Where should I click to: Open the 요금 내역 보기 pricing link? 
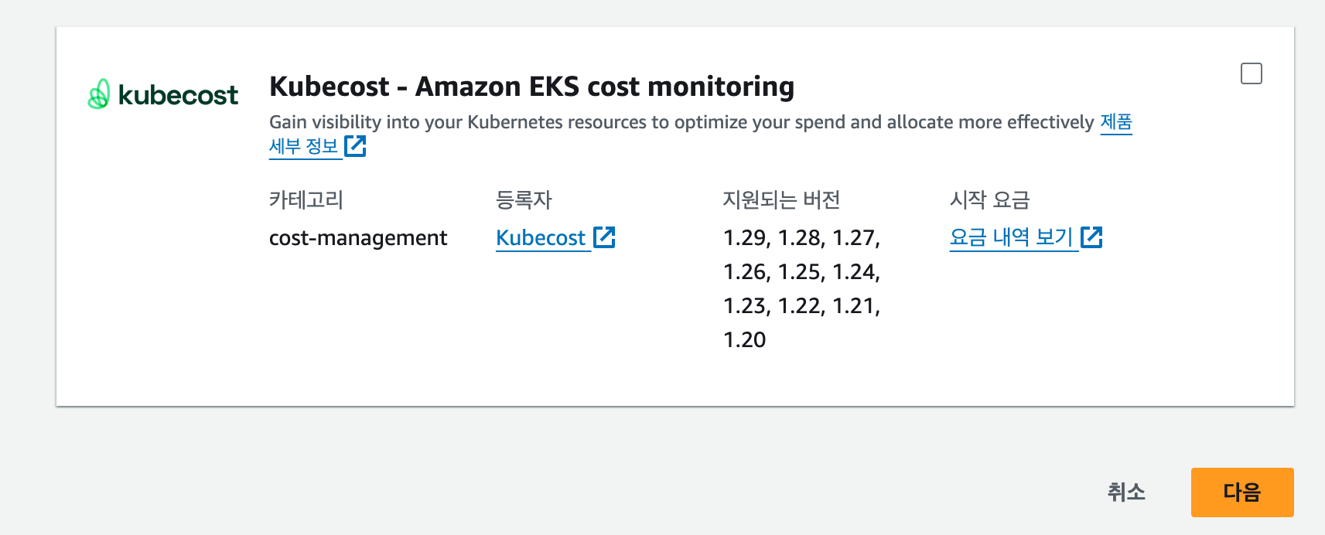click(x=1010, y=237)
